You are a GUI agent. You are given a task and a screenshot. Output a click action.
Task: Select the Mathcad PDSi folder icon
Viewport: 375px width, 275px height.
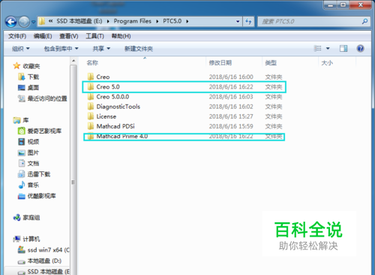(91, 126)
